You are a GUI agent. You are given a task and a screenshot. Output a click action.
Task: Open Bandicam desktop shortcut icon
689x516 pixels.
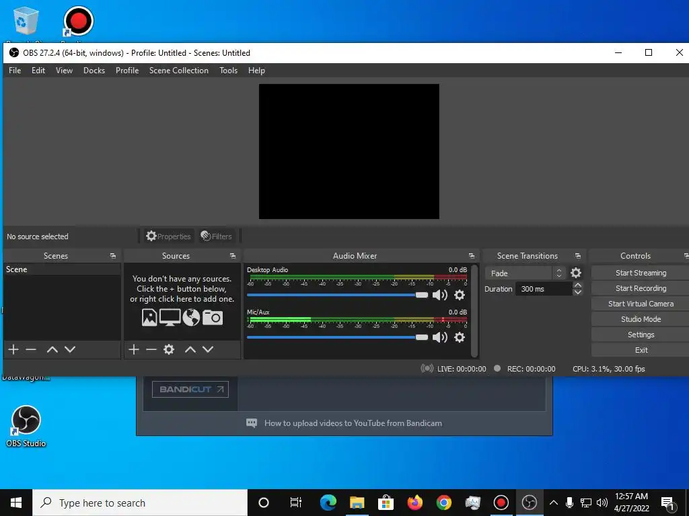click(x=78, y=21)
